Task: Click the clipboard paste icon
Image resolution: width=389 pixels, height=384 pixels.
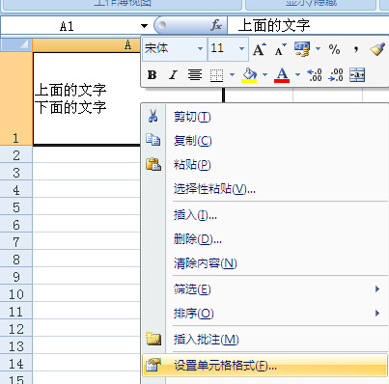Action: [x=153, y=164]
